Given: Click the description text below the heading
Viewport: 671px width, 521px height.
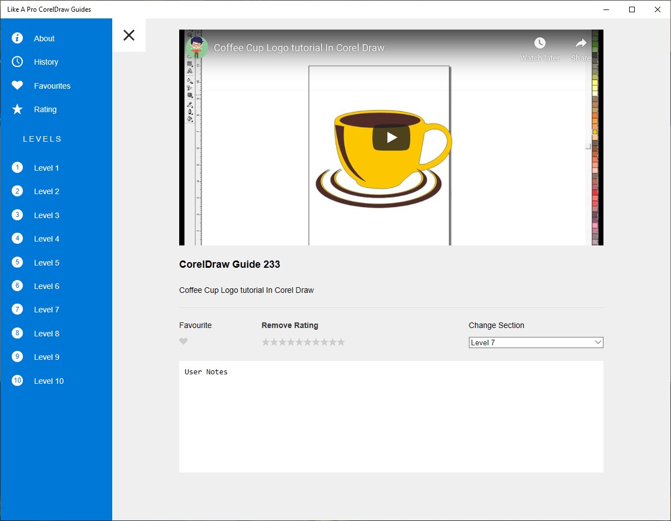Looking at the screenshot, I should click(246, 290).
